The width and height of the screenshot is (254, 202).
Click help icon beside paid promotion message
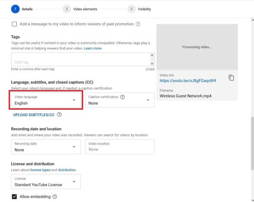click(x=138, y=24)
